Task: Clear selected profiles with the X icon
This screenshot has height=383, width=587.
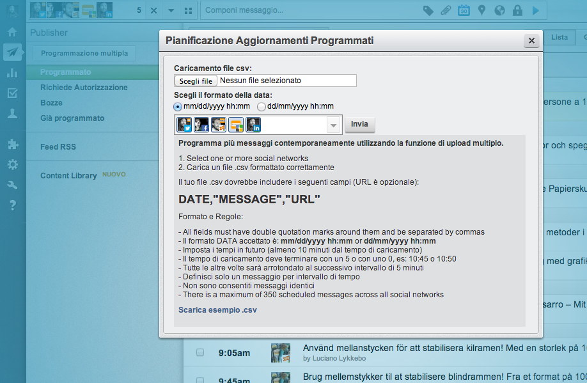Action: point(153,10)
